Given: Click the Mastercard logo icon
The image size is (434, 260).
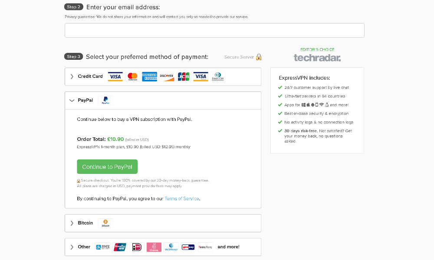Looking at the screenshot, I should tap(132, 77).
